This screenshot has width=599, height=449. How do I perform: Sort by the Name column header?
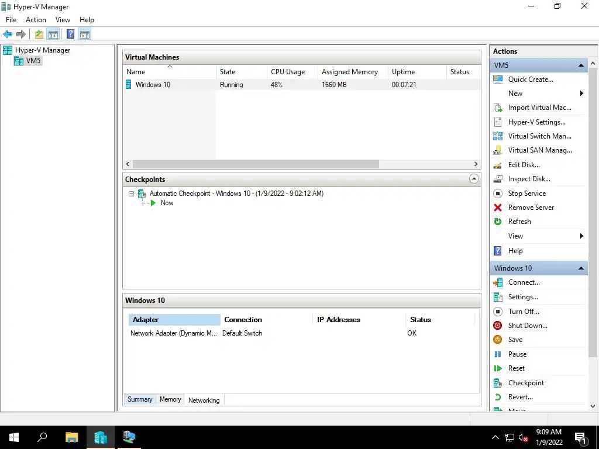click(x=170, y=72)
